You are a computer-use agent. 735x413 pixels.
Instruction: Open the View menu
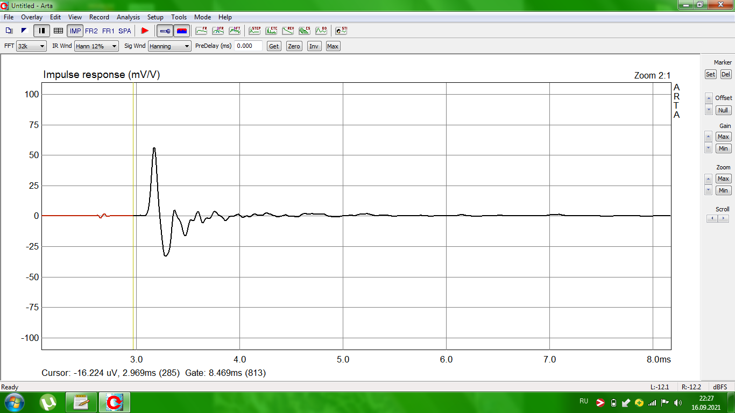(x=75, y=17)
